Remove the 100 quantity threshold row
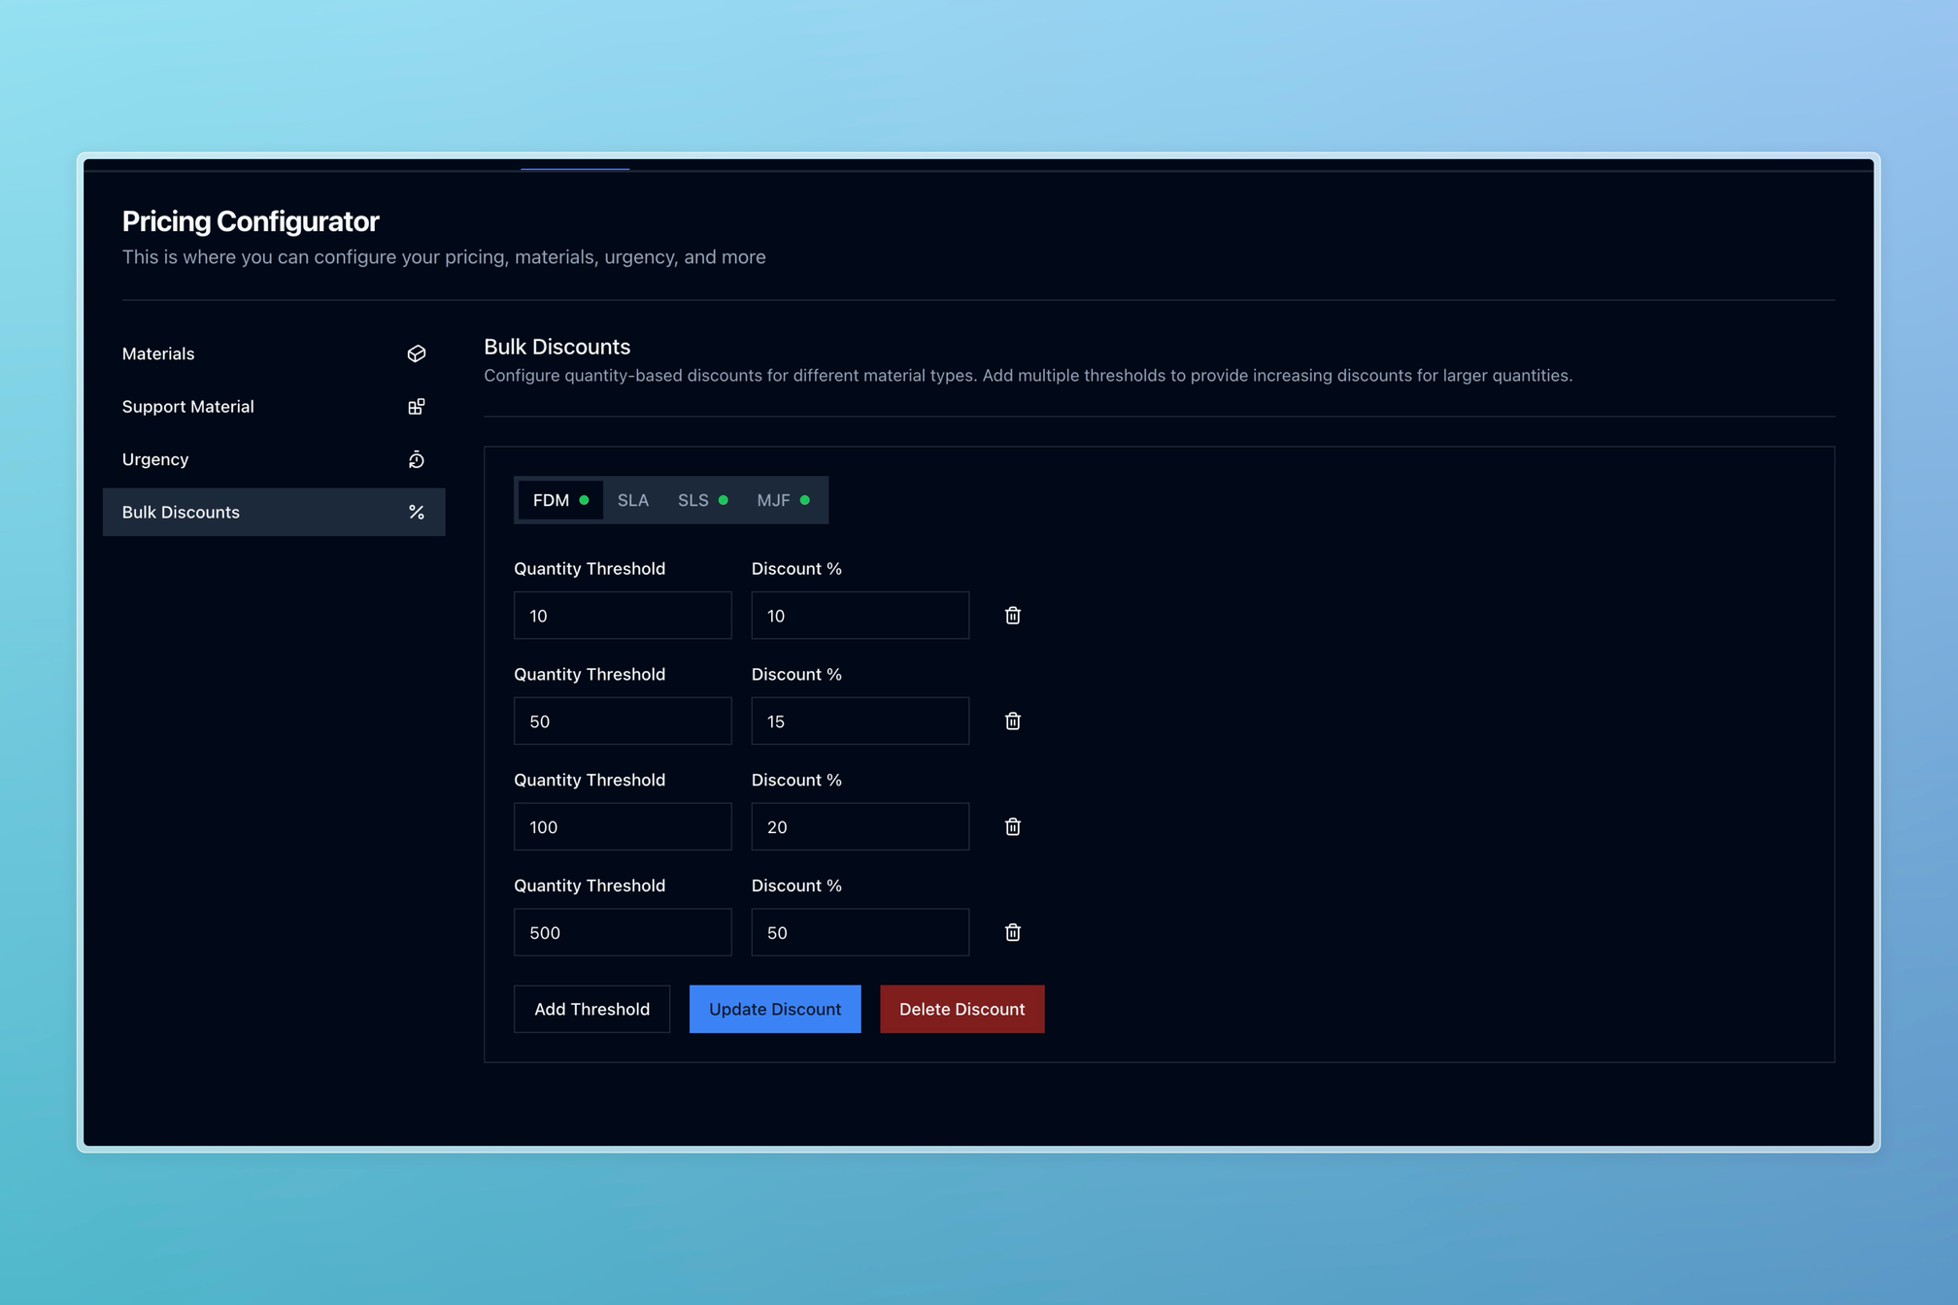The image size is (1958, 1305). click(1012, 826)
